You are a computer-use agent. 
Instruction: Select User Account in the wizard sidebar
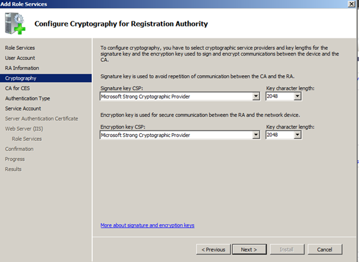(20, 58)
